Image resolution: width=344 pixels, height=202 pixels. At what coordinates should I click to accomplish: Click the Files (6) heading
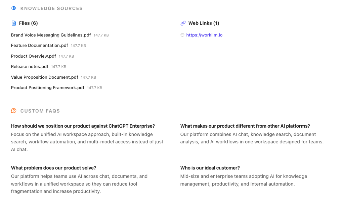(x=28, y=23)
